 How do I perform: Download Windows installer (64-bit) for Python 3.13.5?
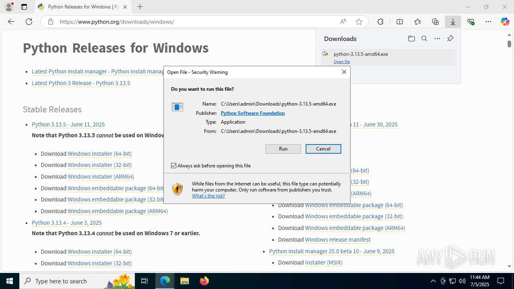tap(100, 154)
